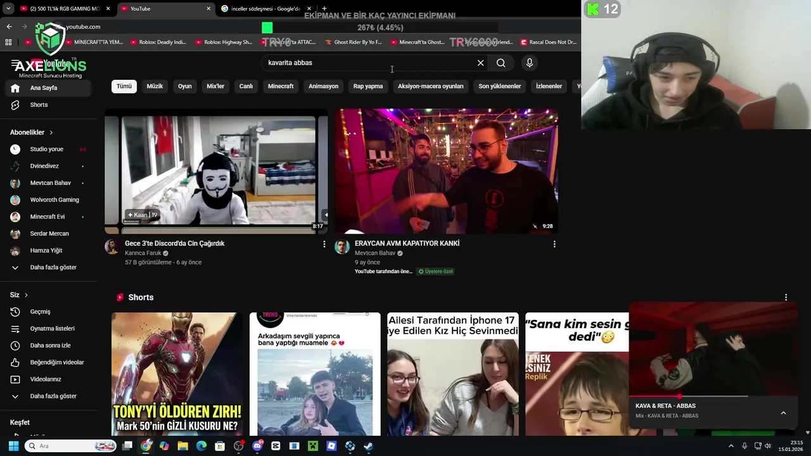Open options menu for 'ERAYCAN AVM KAPATIYOR KANKİ'
Viewport: 811px width, 456px height.
tap(554, 244)
